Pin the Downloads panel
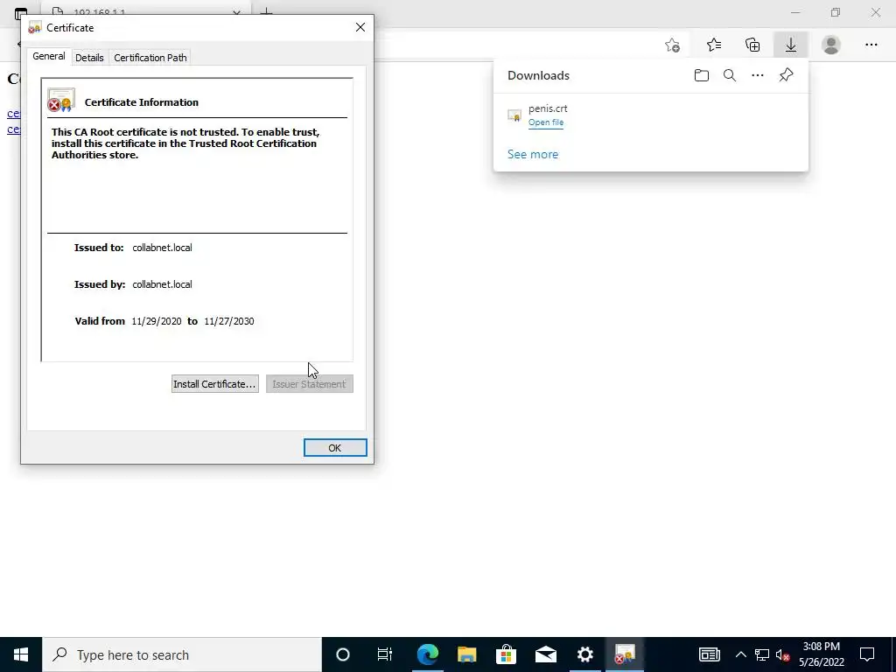 (x=786, y=75)
